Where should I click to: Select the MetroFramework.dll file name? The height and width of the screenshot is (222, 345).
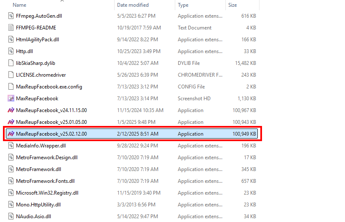coord(38,169)
